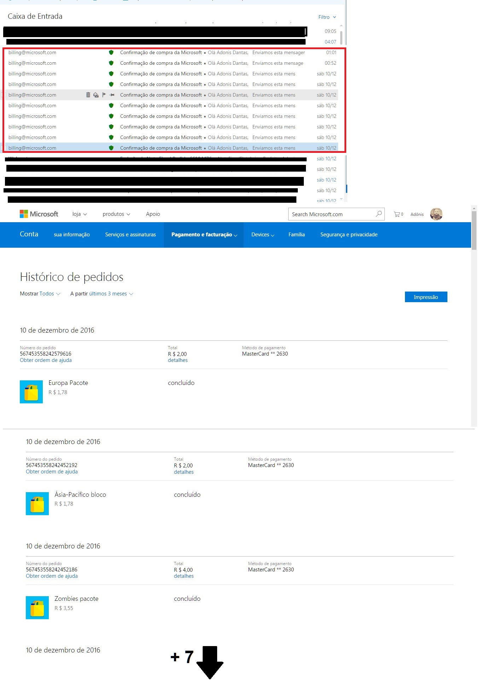Open Serviços e assinaturas tab
This screenshot has width=481, height=685.
(131, 235)
